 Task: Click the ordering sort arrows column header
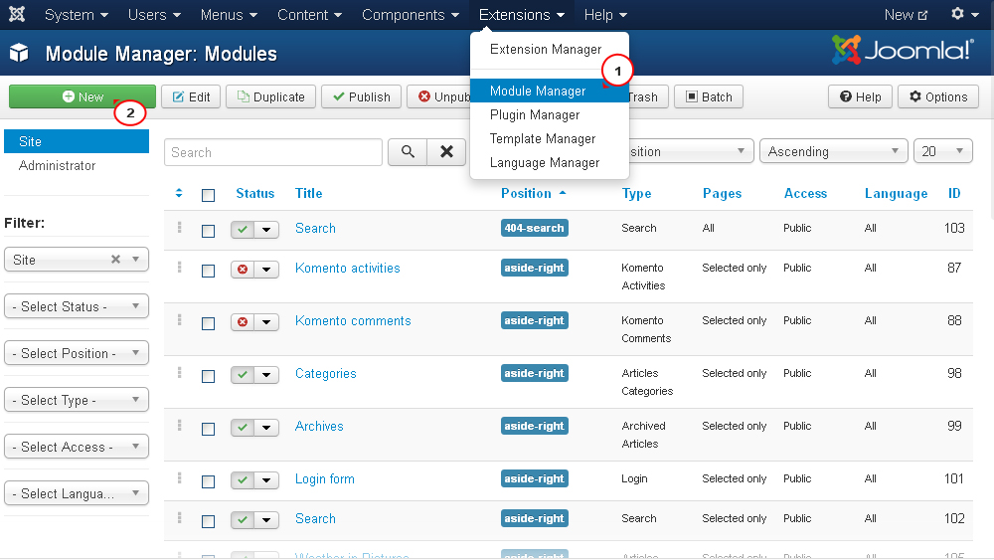pyautogui.click(x=179, y=193)
